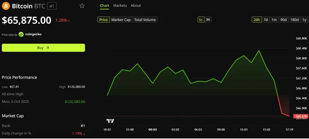Click the $65.67K current price label
The height and width of the screenshot is (139, 309).
(x=300, y=117)
